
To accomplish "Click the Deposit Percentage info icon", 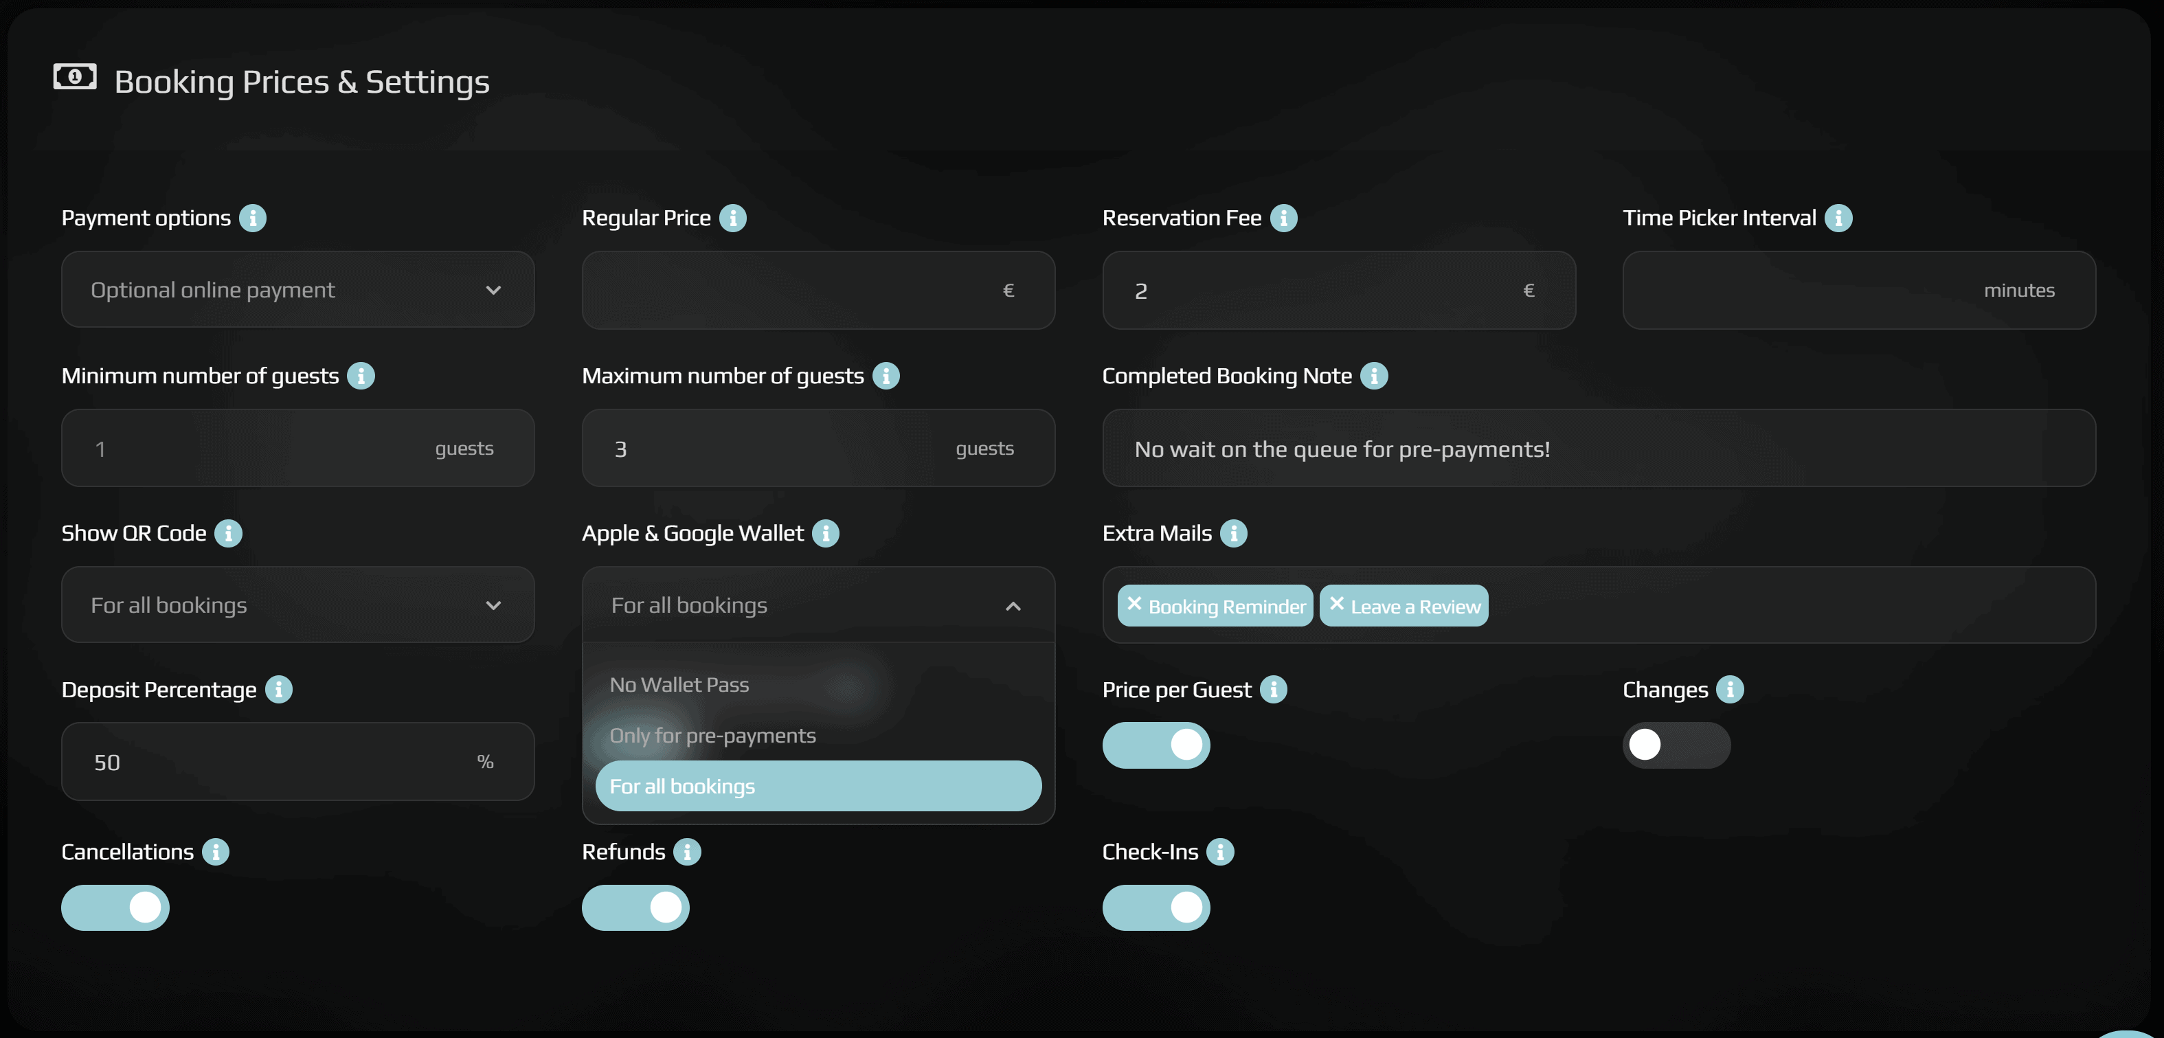I will point(279,690).
